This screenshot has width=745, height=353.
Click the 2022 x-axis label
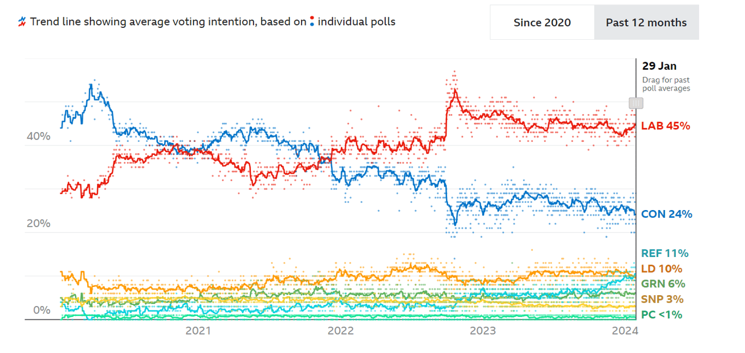tap(340, 331)
